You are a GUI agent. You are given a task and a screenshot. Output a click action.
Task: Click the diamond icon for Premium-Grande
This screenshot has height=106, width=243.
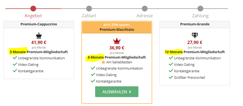tap(195, 36)
